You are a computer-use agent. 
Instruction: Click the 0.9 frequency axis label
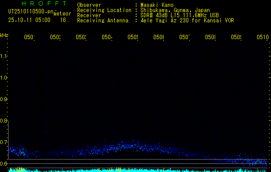coord(4,99)
